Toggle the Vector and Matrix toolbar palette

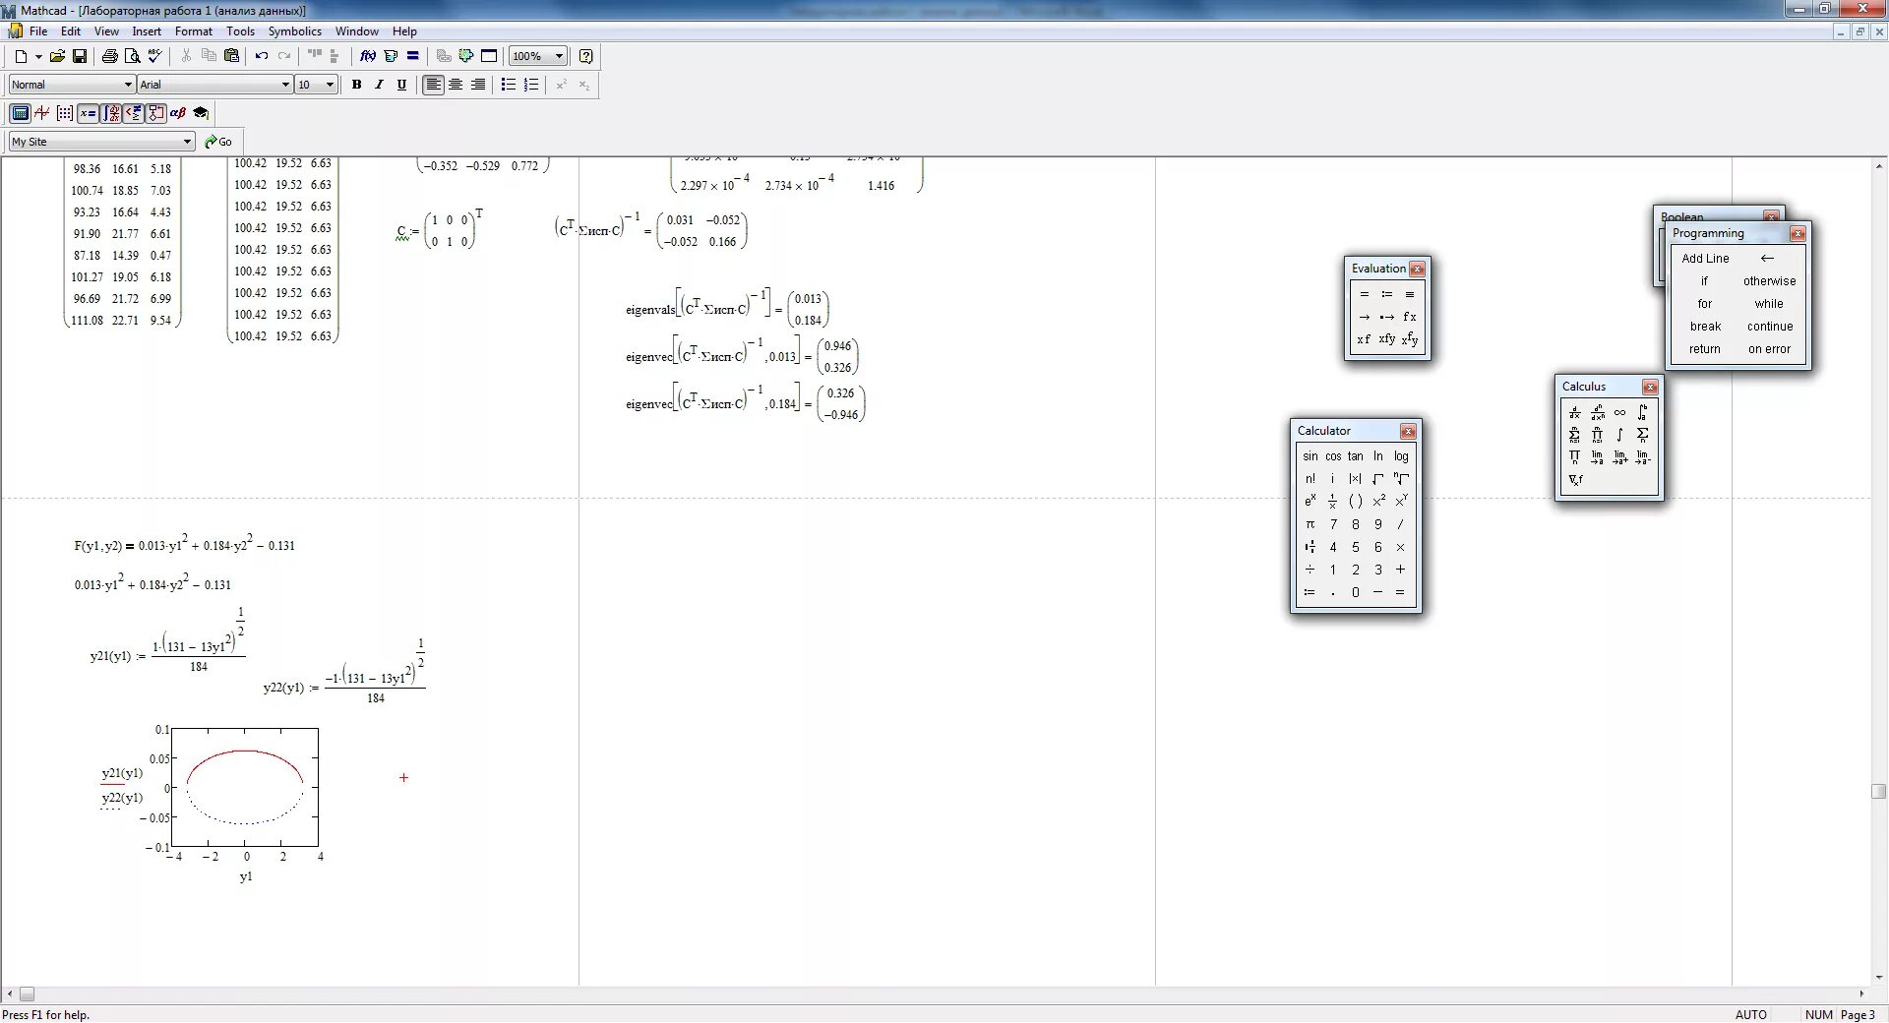65,113
